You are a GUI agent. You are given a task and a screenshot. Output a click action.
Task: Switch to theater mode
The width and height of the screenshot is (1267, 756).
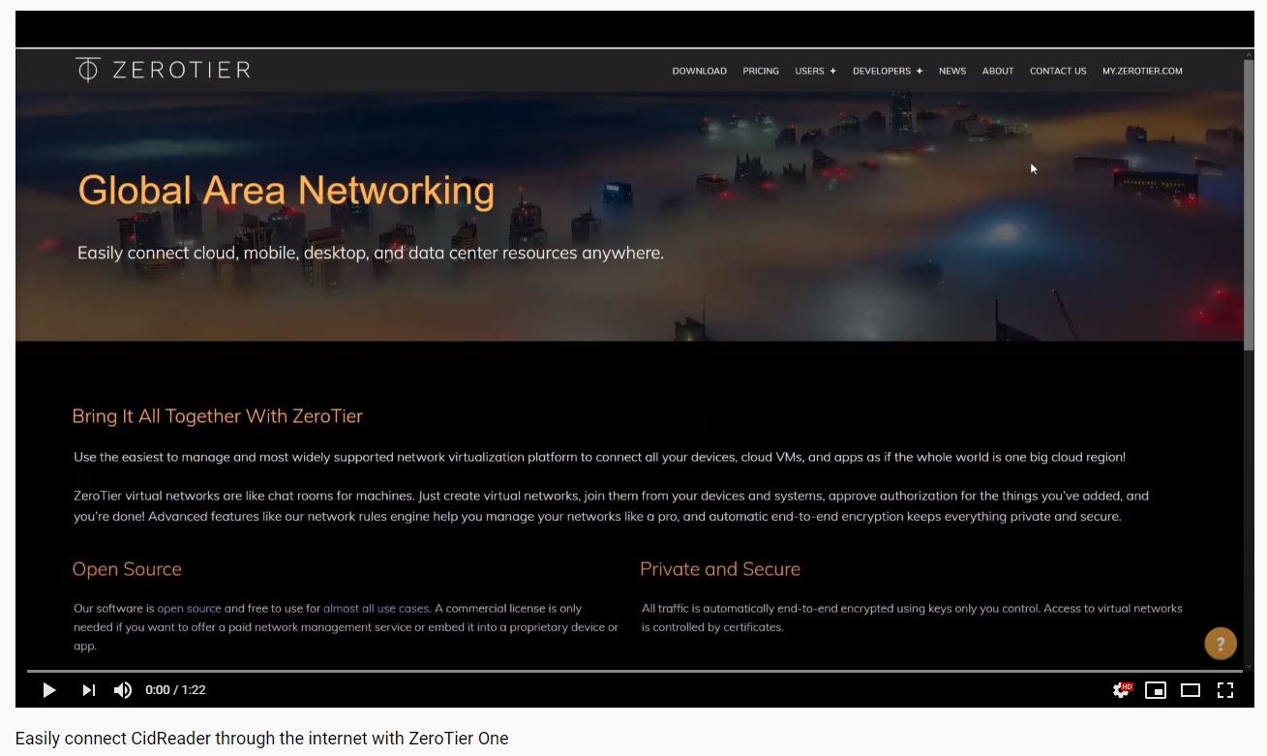click(1191, 690)
